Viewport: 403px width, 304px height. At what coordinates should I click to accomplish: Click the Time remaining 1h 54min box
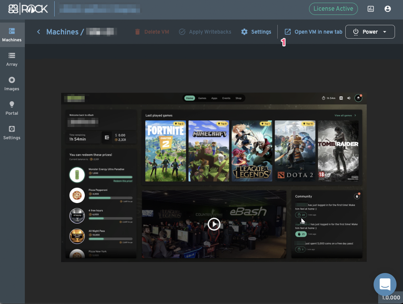click(83, 137)
